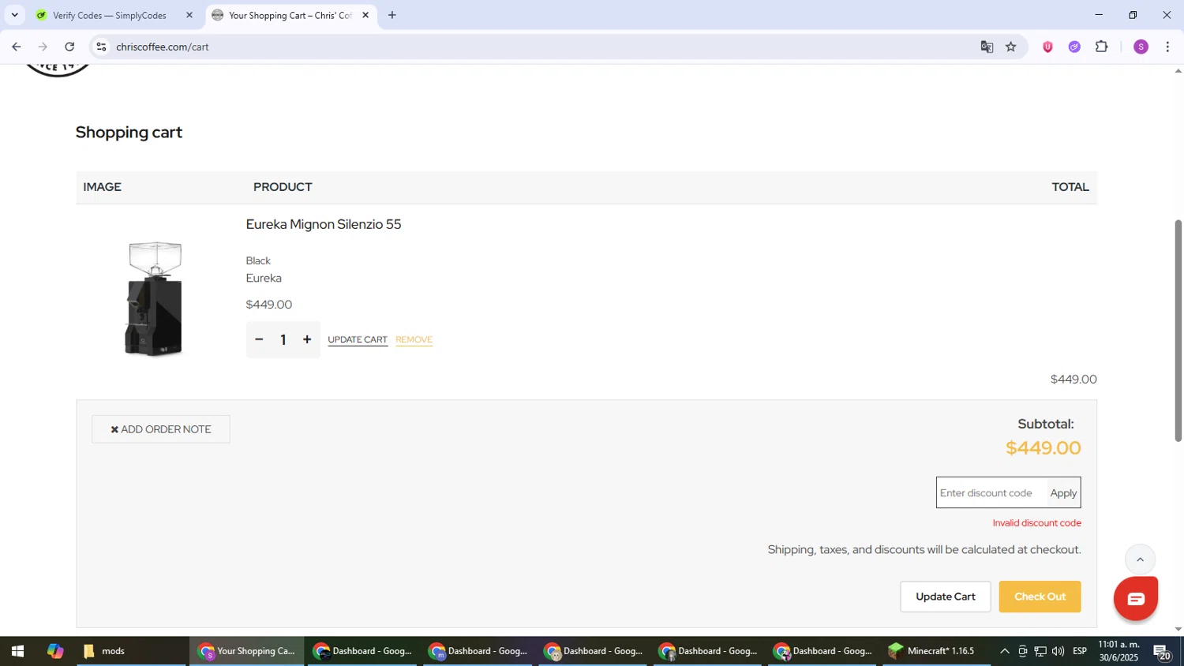This screenshot has height=666, width=1184.
Task: Open the network icon in tray
Action: (1040, 651)
